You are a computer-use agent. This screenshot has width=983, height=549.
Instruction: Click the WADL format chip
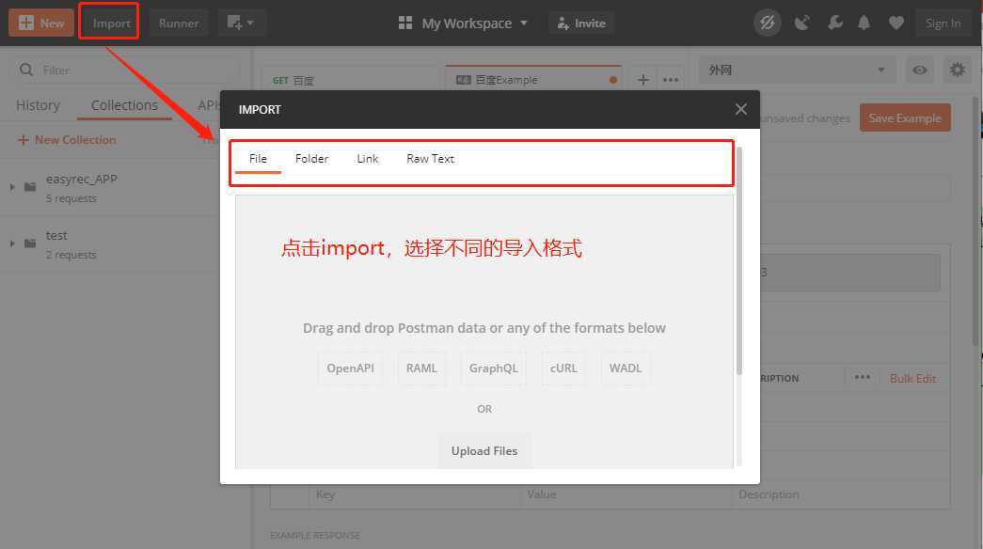point(625,369)
